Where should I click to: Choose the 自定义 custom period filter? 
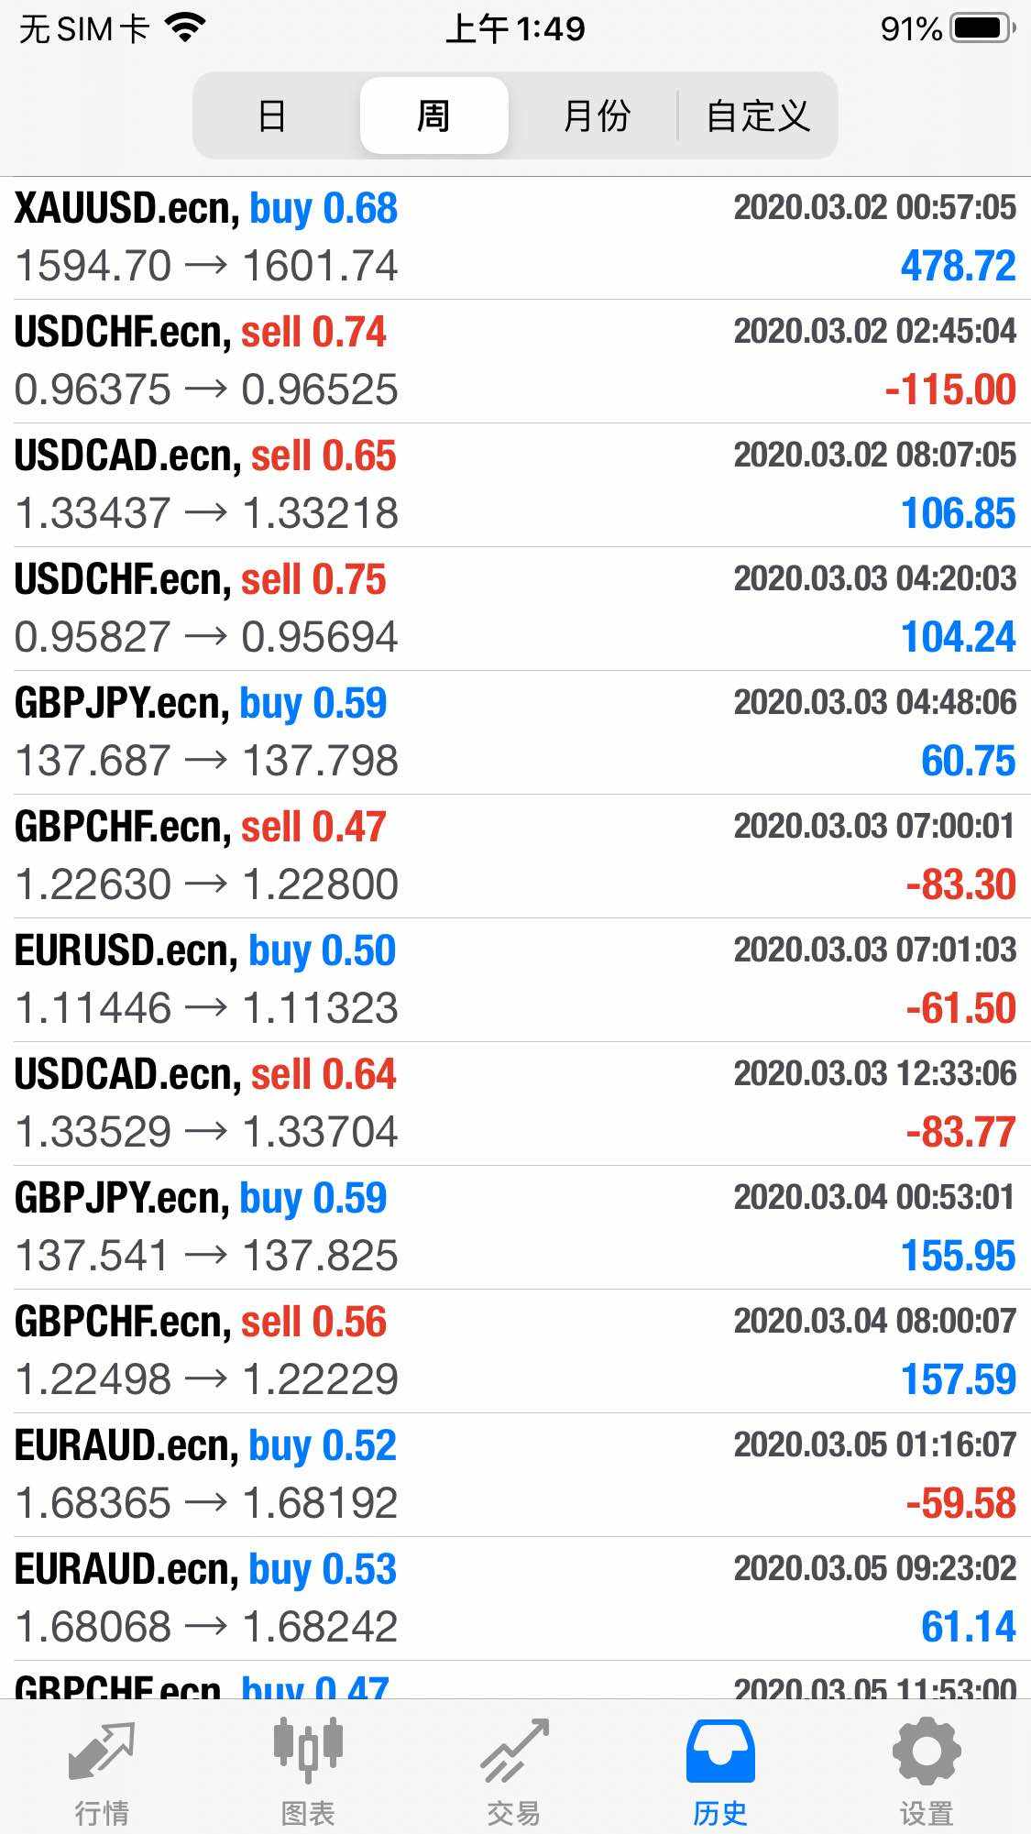click(x=758, y=116)
